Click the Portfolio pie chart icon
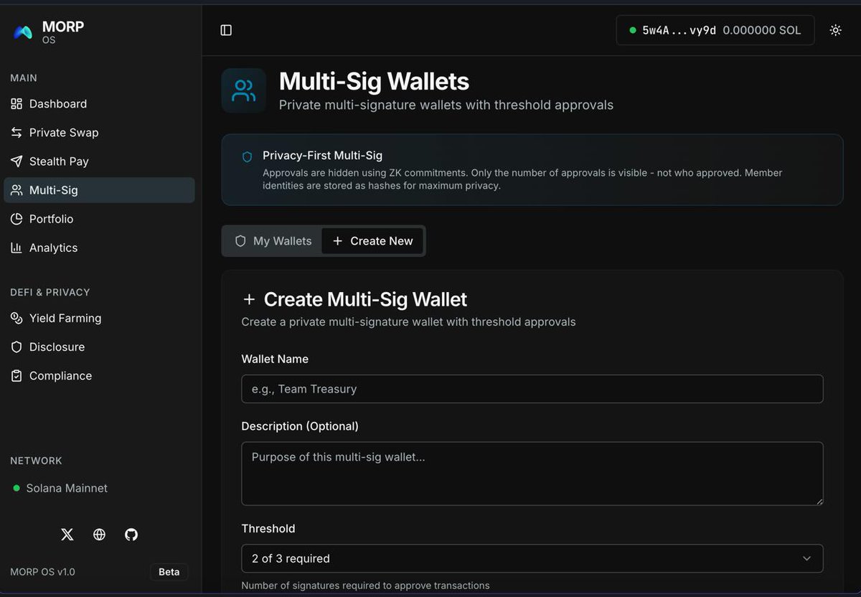The height and width of the screenshot is (597, 861). click(x=17, y=219)
